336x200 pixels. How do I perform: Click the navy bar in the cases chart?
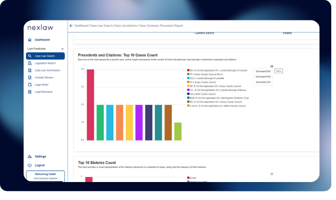pyautogui.click(x=149, y=123)
